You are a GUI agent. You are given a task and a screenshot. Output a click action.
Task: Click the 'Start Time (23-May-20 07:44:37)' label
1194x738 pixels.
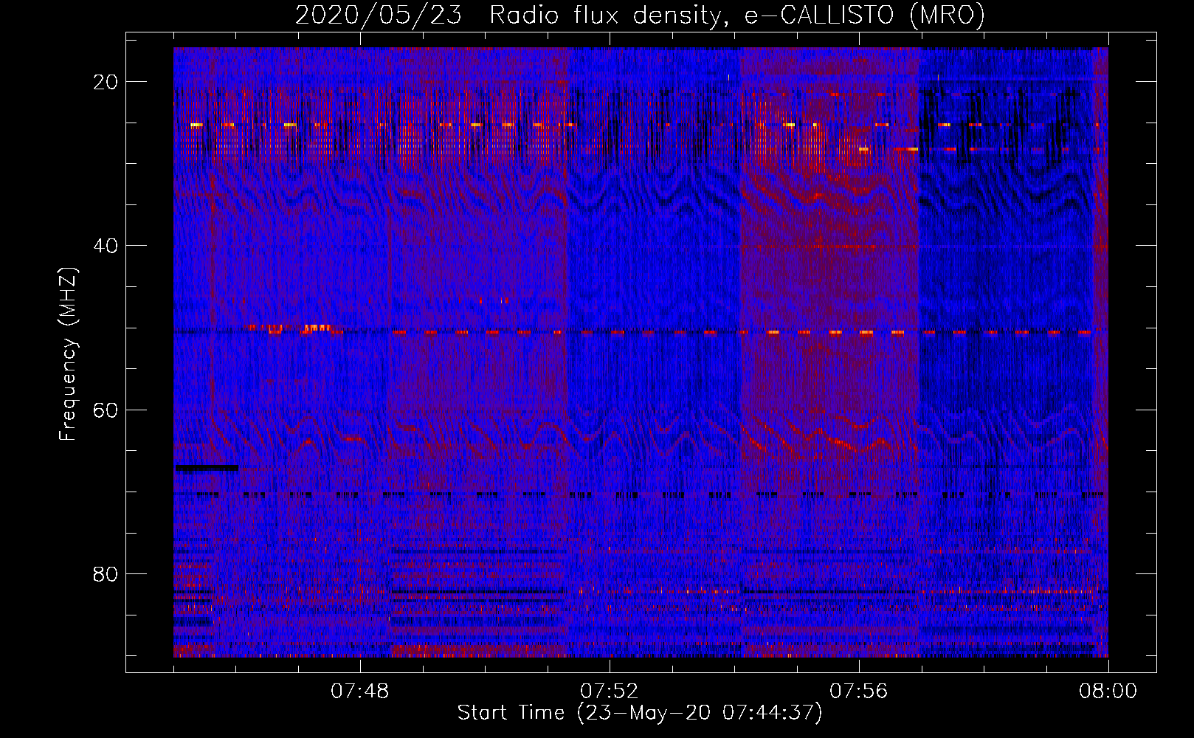[x=640, y=713]
